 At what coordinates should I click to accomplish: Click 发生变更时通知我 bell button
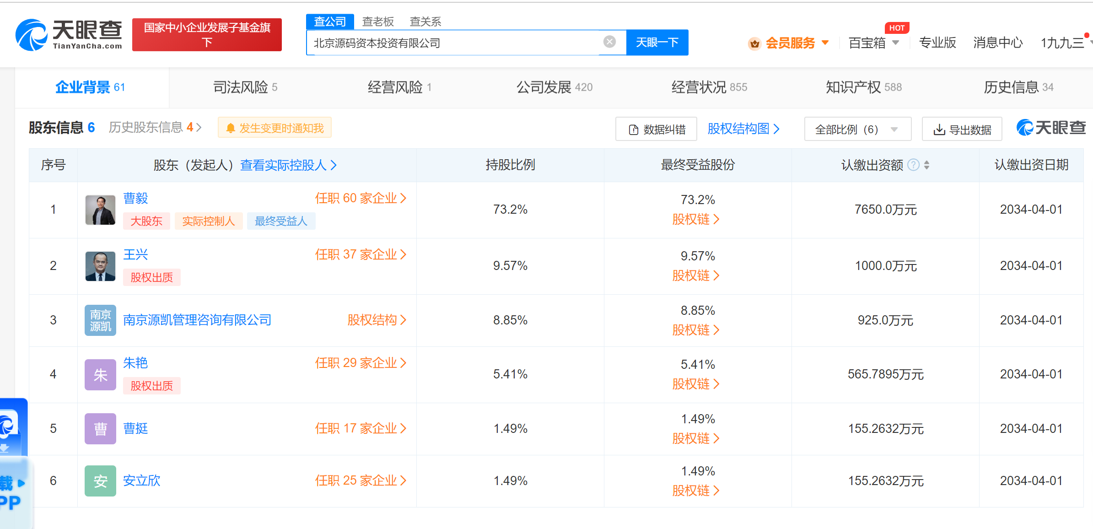275,128
